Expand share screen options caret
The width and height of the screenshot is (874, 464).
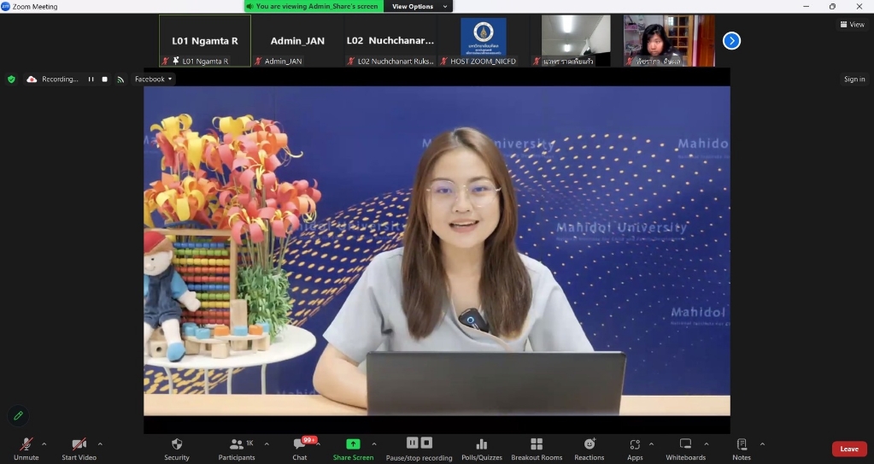(x=374, y=444)
